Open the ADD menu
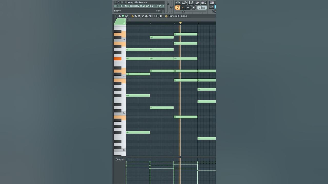This screenshot has height=184, width=328. [127, 6]
